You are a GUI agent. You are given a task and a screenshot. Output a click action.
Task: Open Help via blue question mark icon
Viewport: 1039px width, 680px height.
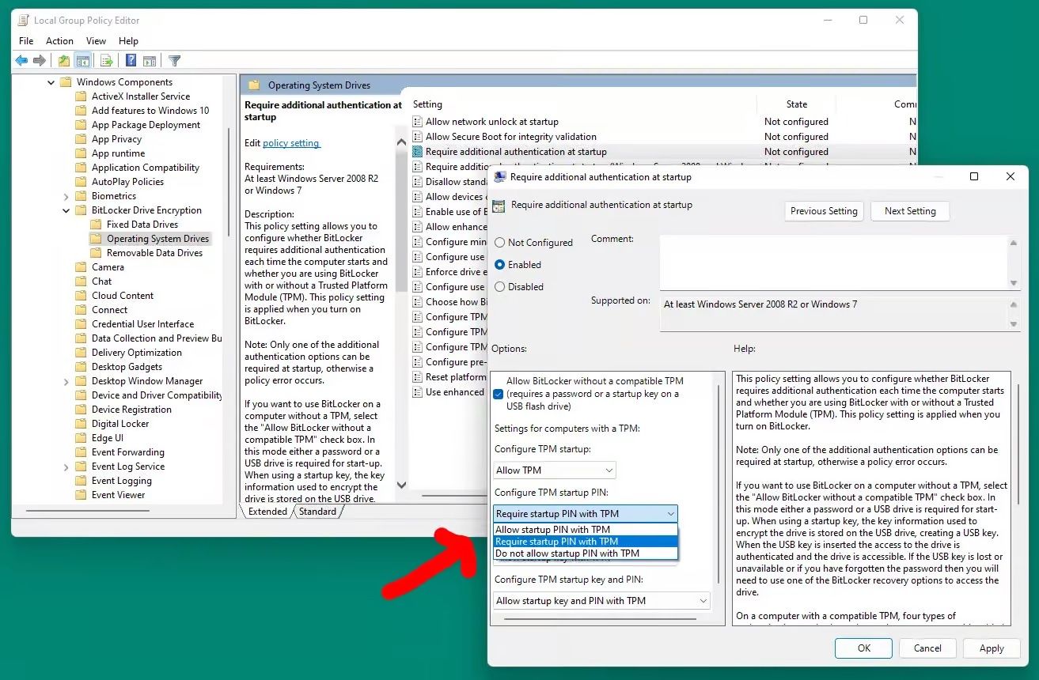(x=131, y=61)
